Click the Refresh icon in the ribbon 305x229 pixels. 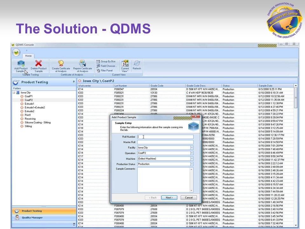137,63
